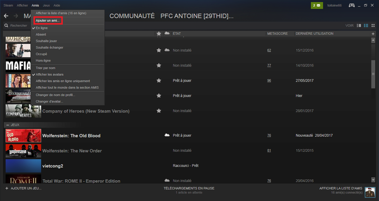Click the game list scrollbar thumb
379x201 pixels.
373,74
